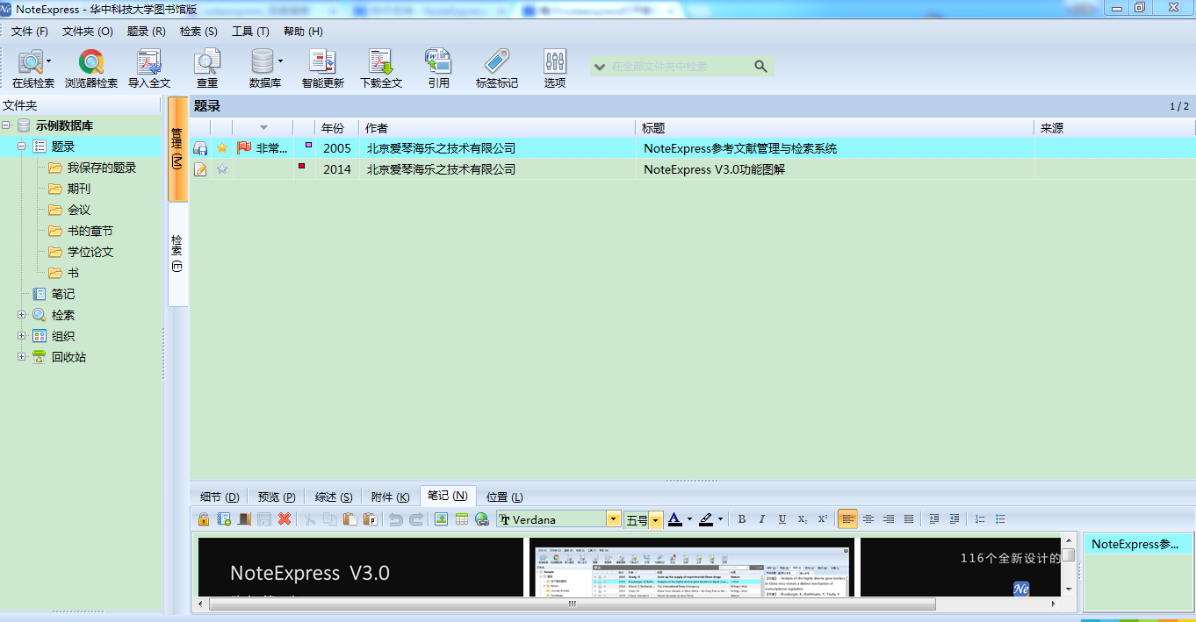Image resolution: width=1196 pixels, height=622 pixels.
Task: Apply subscript formatting
Action: pyautogui.click(x=803, y=519)
